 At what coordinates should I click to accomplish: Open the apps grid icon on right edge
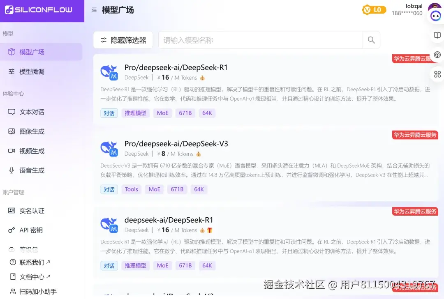[x=437, y=74]
